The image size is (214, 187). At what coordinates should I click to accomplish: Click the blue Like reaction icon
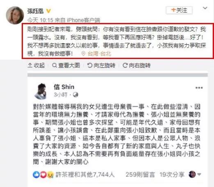[36, 175]
